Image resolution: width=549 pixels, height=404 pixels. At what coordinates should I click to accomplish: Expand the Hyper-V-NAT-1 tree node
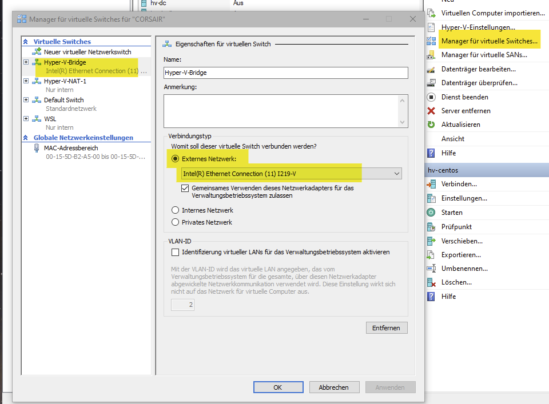tap(26, 81)
